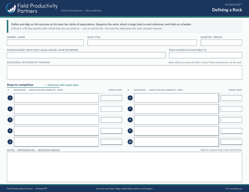Image resolution: width=249 pixels, height=192 pixels.
Task: Click the 'Steps to completion' heading
Action: point(20,85)
